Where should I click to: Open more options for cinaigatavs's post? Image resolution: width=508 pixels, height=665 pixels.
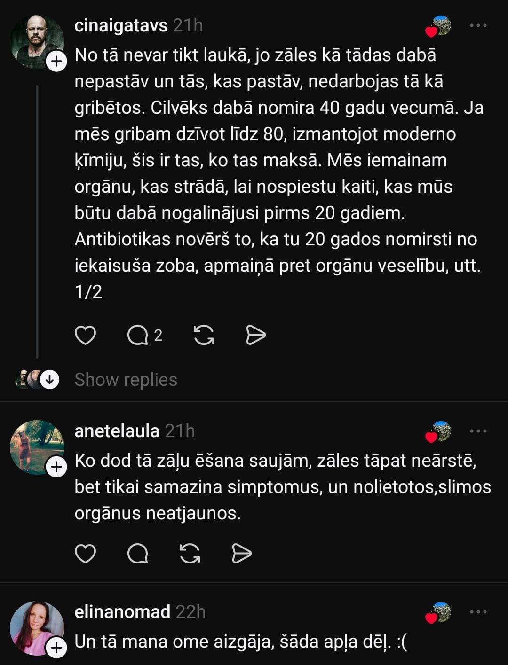478,25
